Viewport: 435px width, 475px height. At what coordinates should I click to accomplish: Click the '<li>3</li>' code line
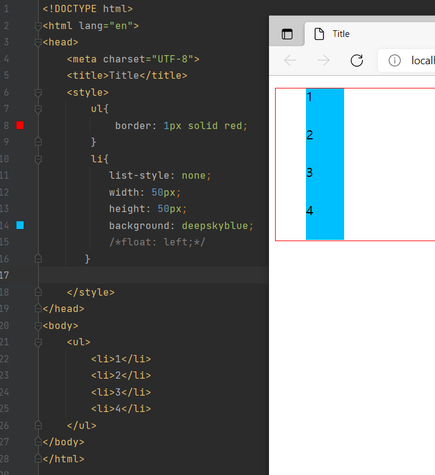[x=121, y=393]
